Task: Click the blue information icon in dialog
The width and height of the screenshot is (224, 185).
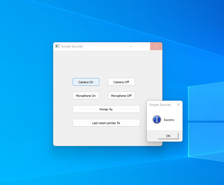Action: coord(157,120)
